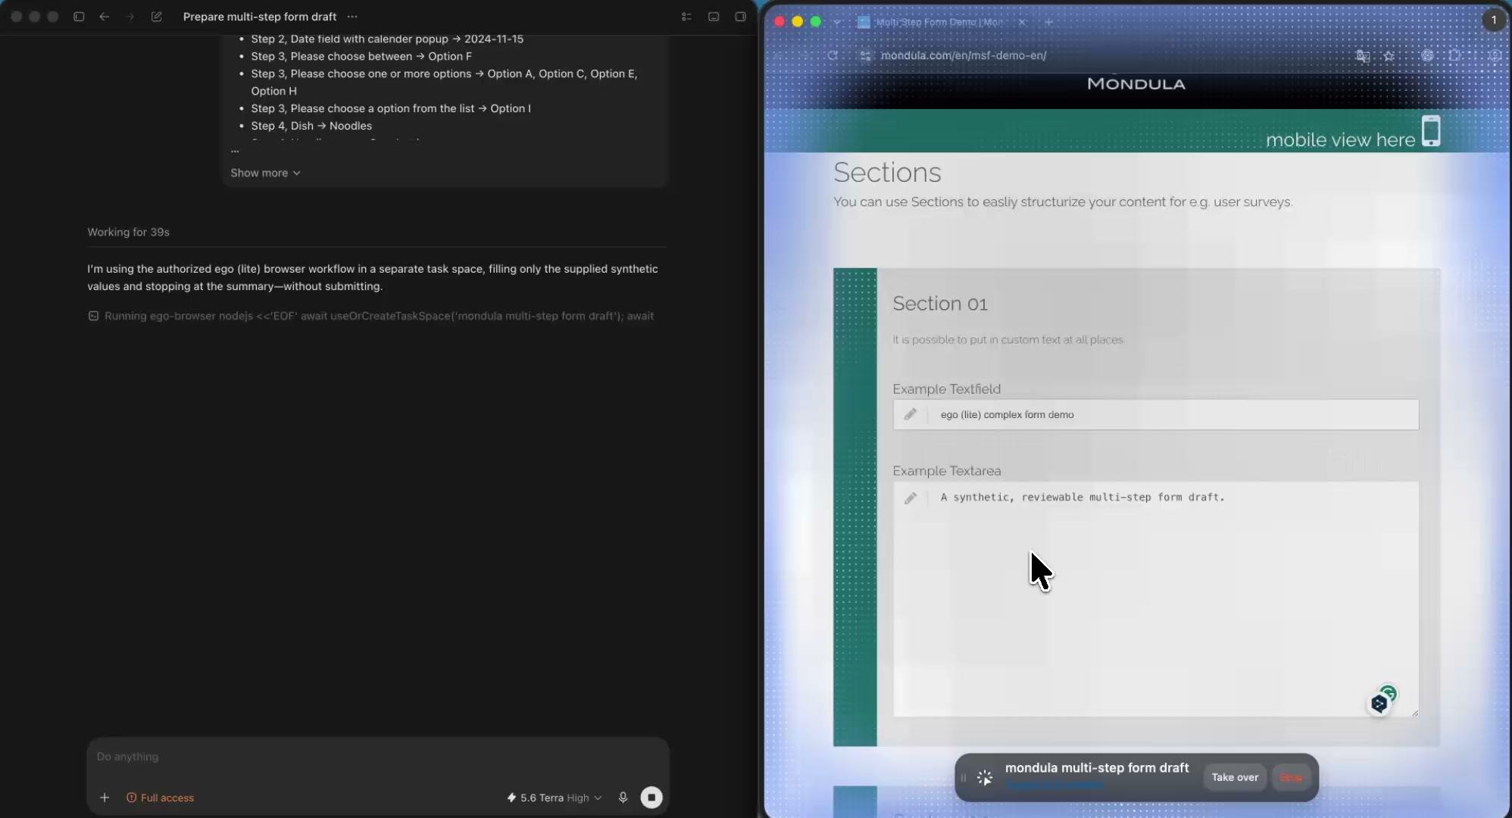Open the three-dot menu beside the chat title
The height and width of the screenshot is (818, 1512).
point(352,17)
